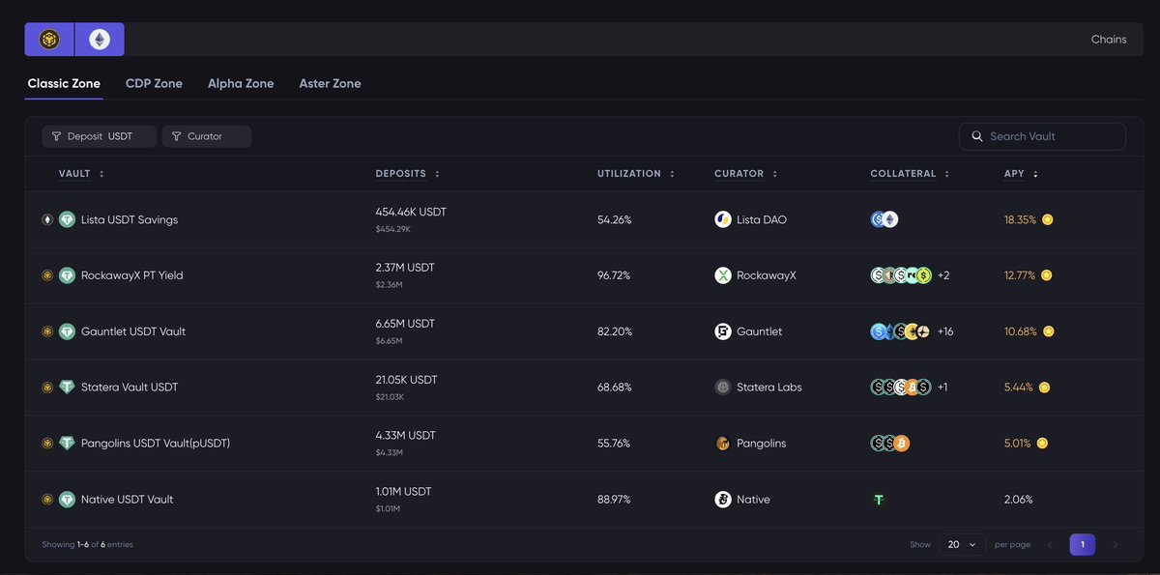Viewport: 1160px width, 575px height.
Task: Click the reward coin beside 10.68% APY
Action: coord(1049,331)
